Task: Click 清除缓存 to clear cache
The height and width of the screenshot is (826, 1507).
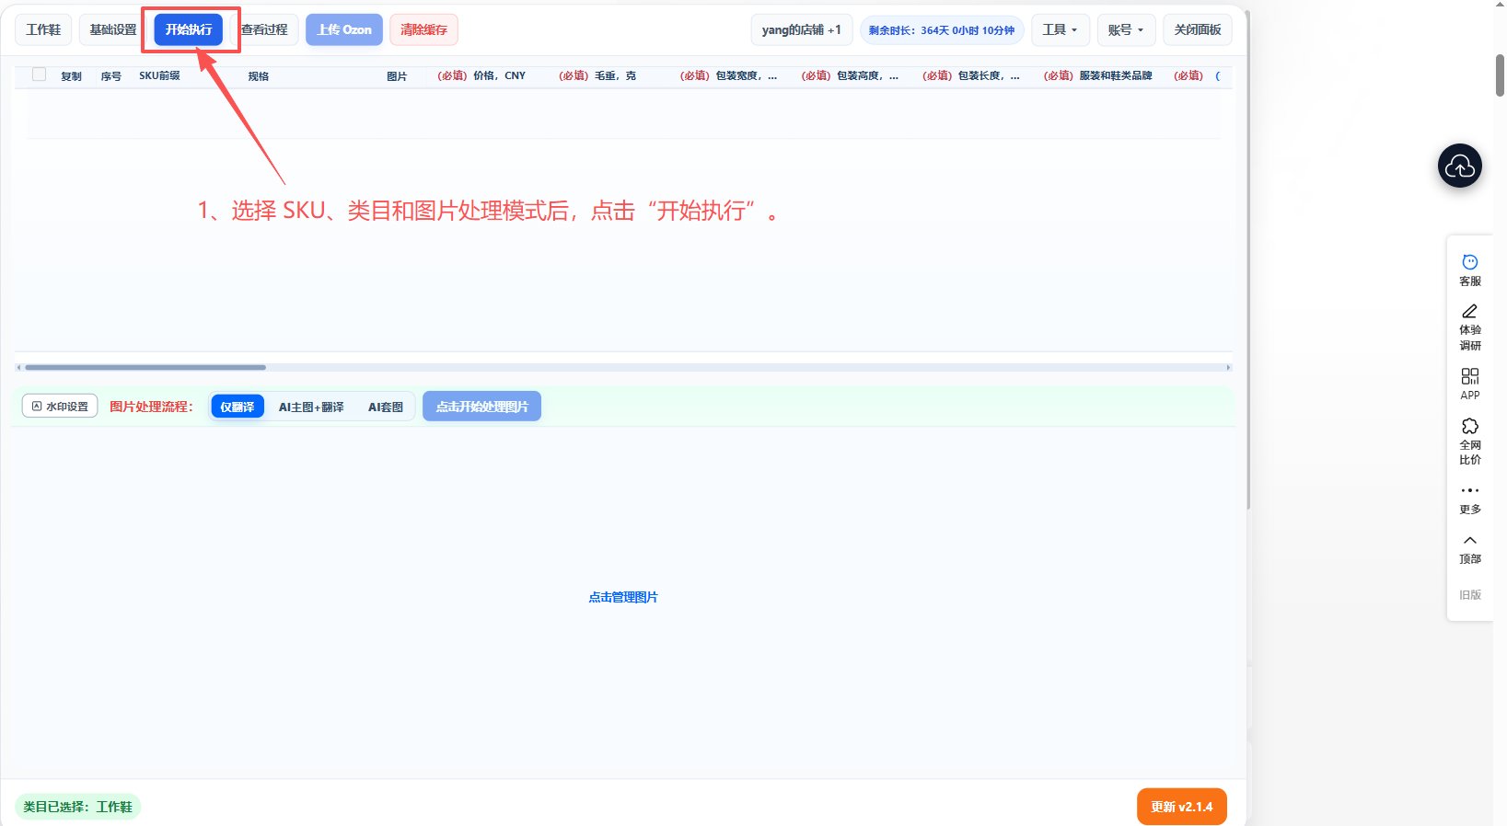Action: [424, 29]
